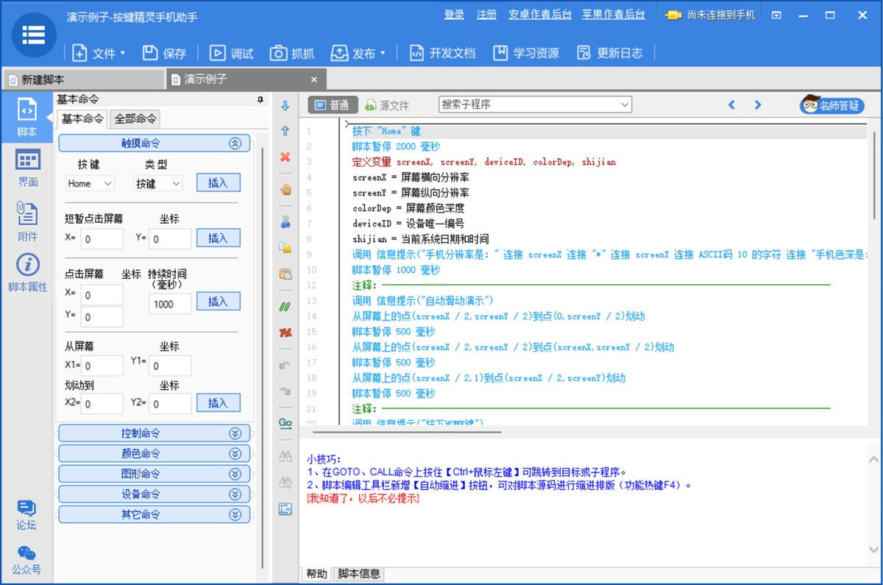Click the 我知道了,以后不必提示 link
This screenshot has height=585, width=883.
click(363, 498)
